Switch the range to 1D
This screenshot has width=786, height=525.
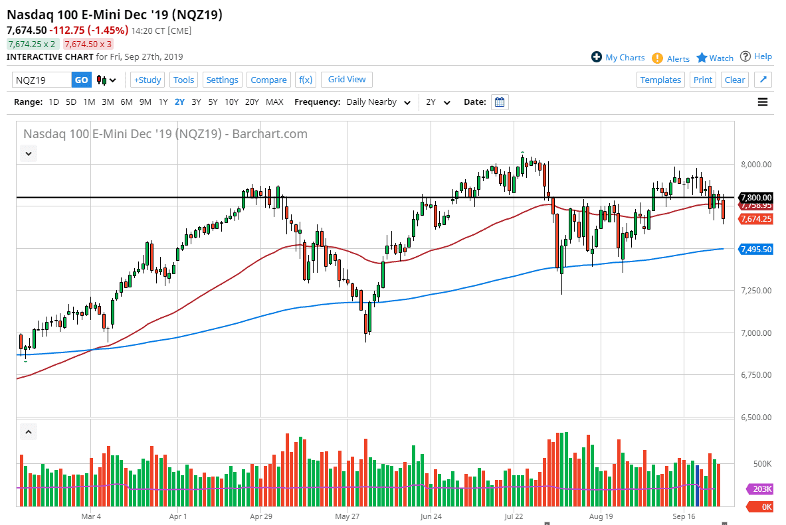(x=54, y=102)
